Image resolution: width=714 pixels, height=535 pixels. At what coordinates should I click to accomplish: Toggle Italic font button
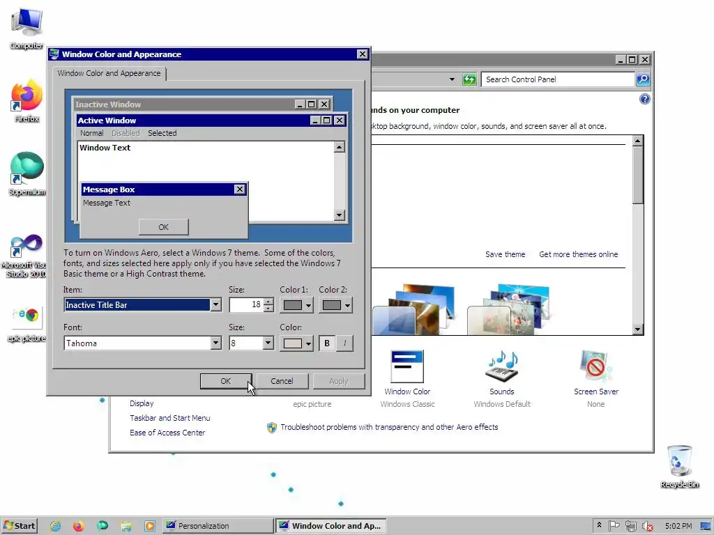(x=344, y=343)
